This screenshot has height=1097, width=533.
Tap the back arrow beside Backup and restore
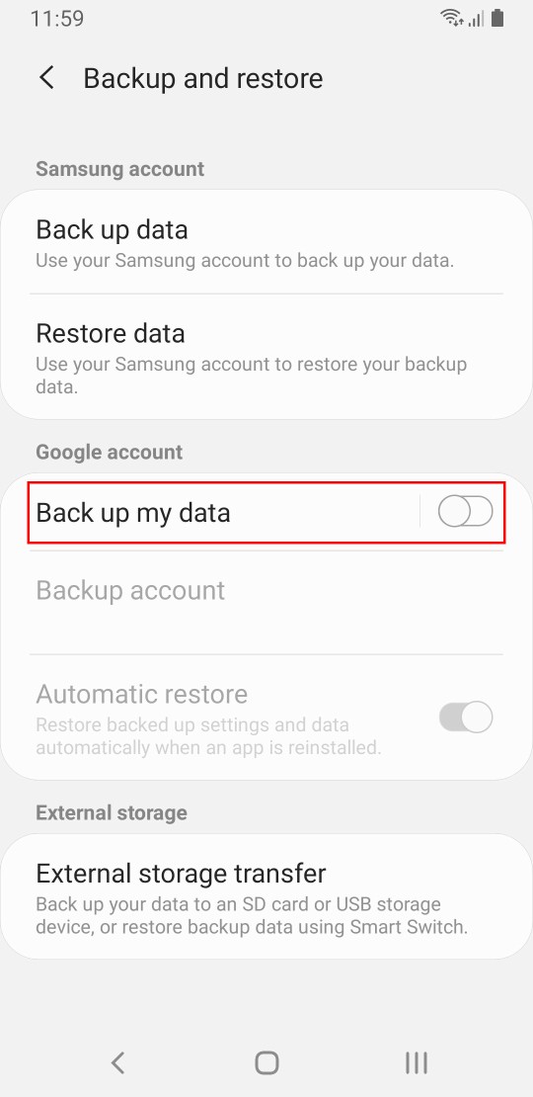pyautogui.click(x=46, y=78)
